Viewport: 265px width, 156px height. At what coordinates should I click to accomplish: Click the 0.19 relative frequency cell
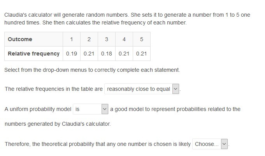72,54
